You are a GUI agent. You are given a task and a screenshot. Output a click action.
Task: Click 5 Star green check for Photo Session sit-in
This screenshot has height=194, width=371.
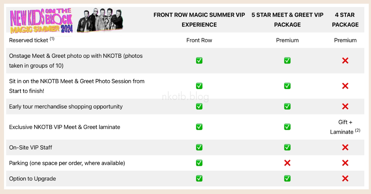(x=287, y=86)
